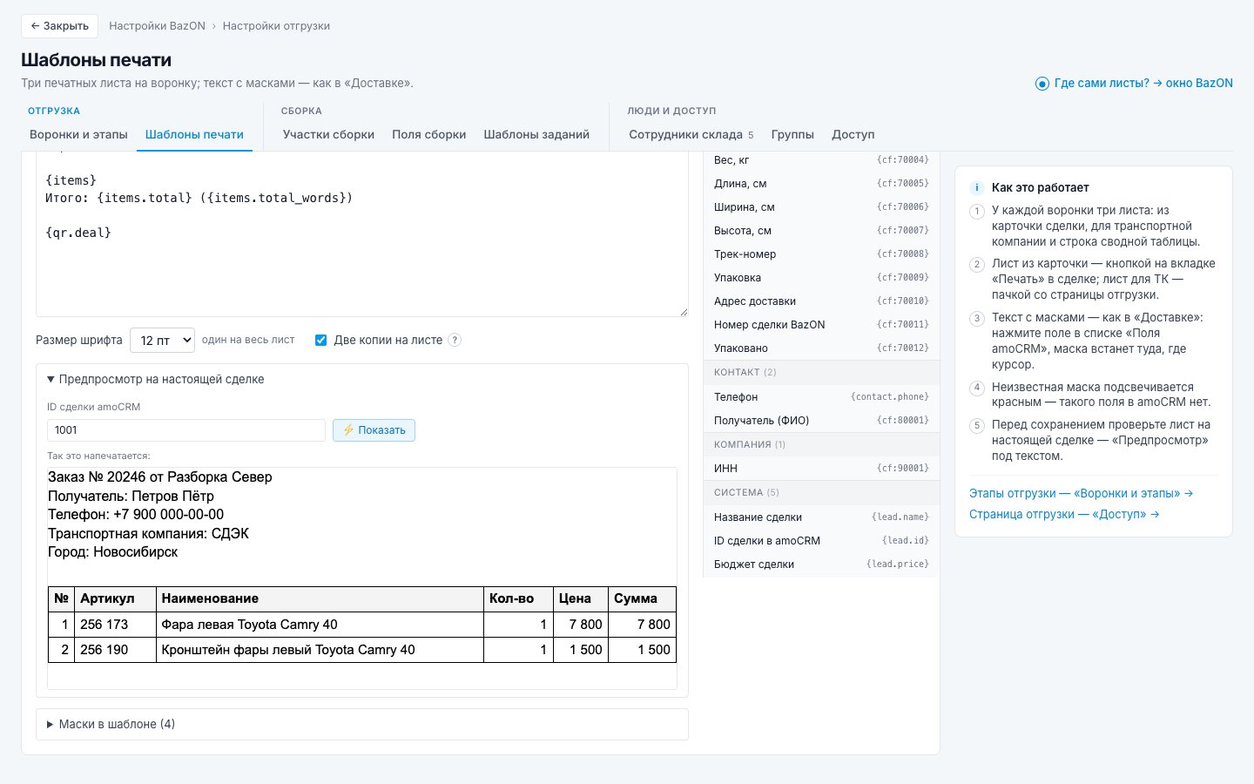
Task: Insert Бюджет сделки system mask
Action: pyautogui.click(x=821, y=564)
